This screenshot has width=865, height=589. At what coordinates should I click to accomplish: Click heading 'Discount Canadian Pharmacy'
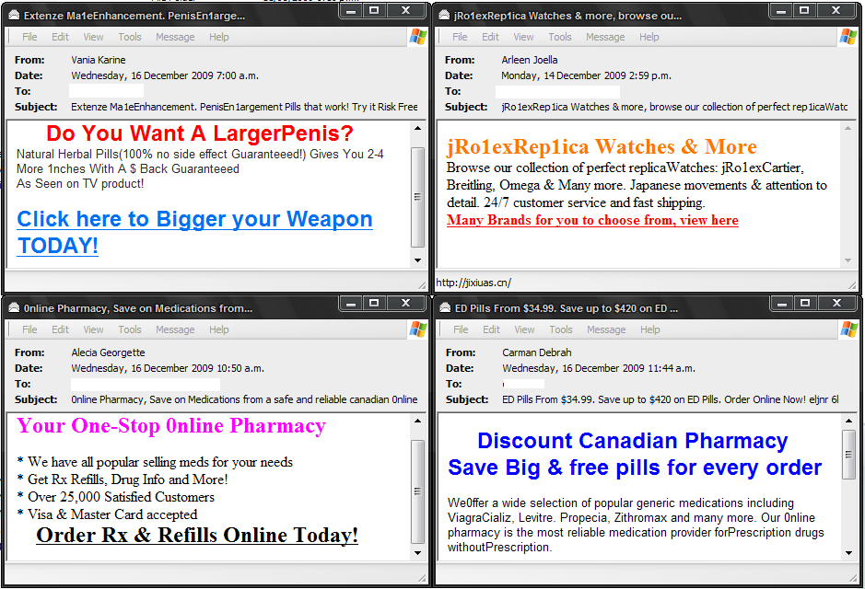pos(632,441)
